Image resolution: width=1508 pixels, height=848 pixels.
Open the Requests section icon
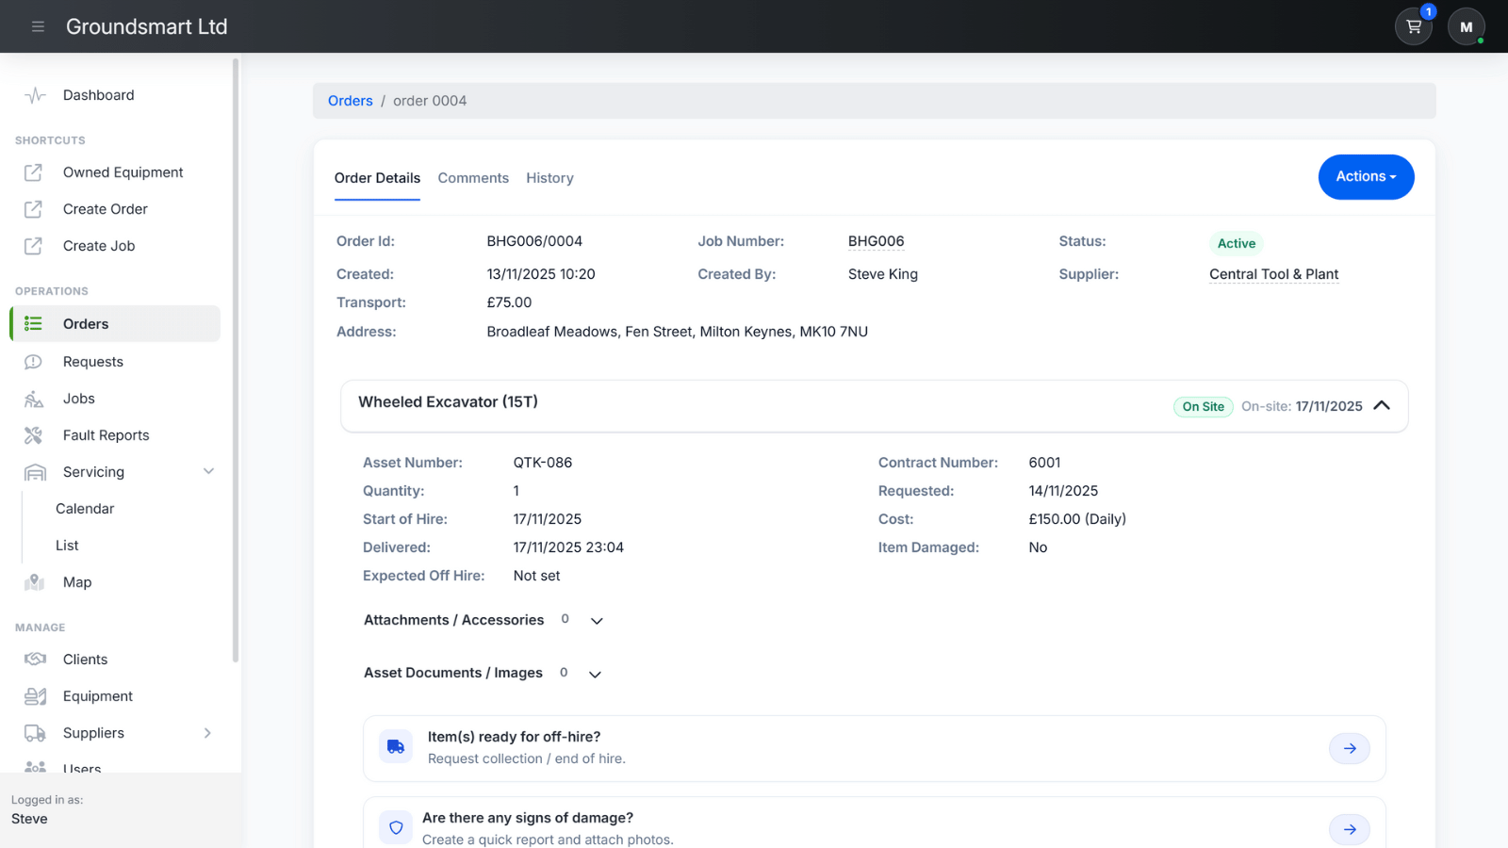click(x=33, y=361)
